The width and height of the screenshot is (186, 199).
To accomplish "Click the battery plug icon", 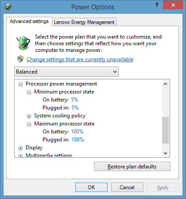I will coord(23,43).
